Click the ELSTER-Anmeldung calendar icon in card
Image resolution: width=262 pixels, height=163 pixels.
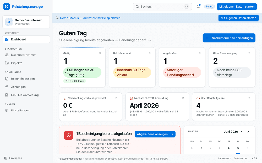click(x=132, y=98)
